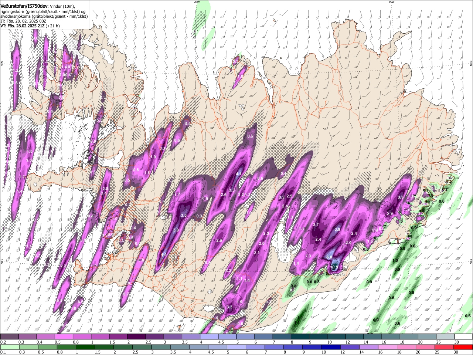The width and height of the screenshot is (473, 355).
Task: Choose the light violet 14 swatch in rain legend
Action: pyautogui.click(x=369, y=347)
